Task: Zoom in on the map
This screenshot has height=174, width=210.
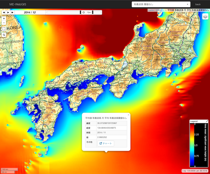Action: click(x=4, y=18)
